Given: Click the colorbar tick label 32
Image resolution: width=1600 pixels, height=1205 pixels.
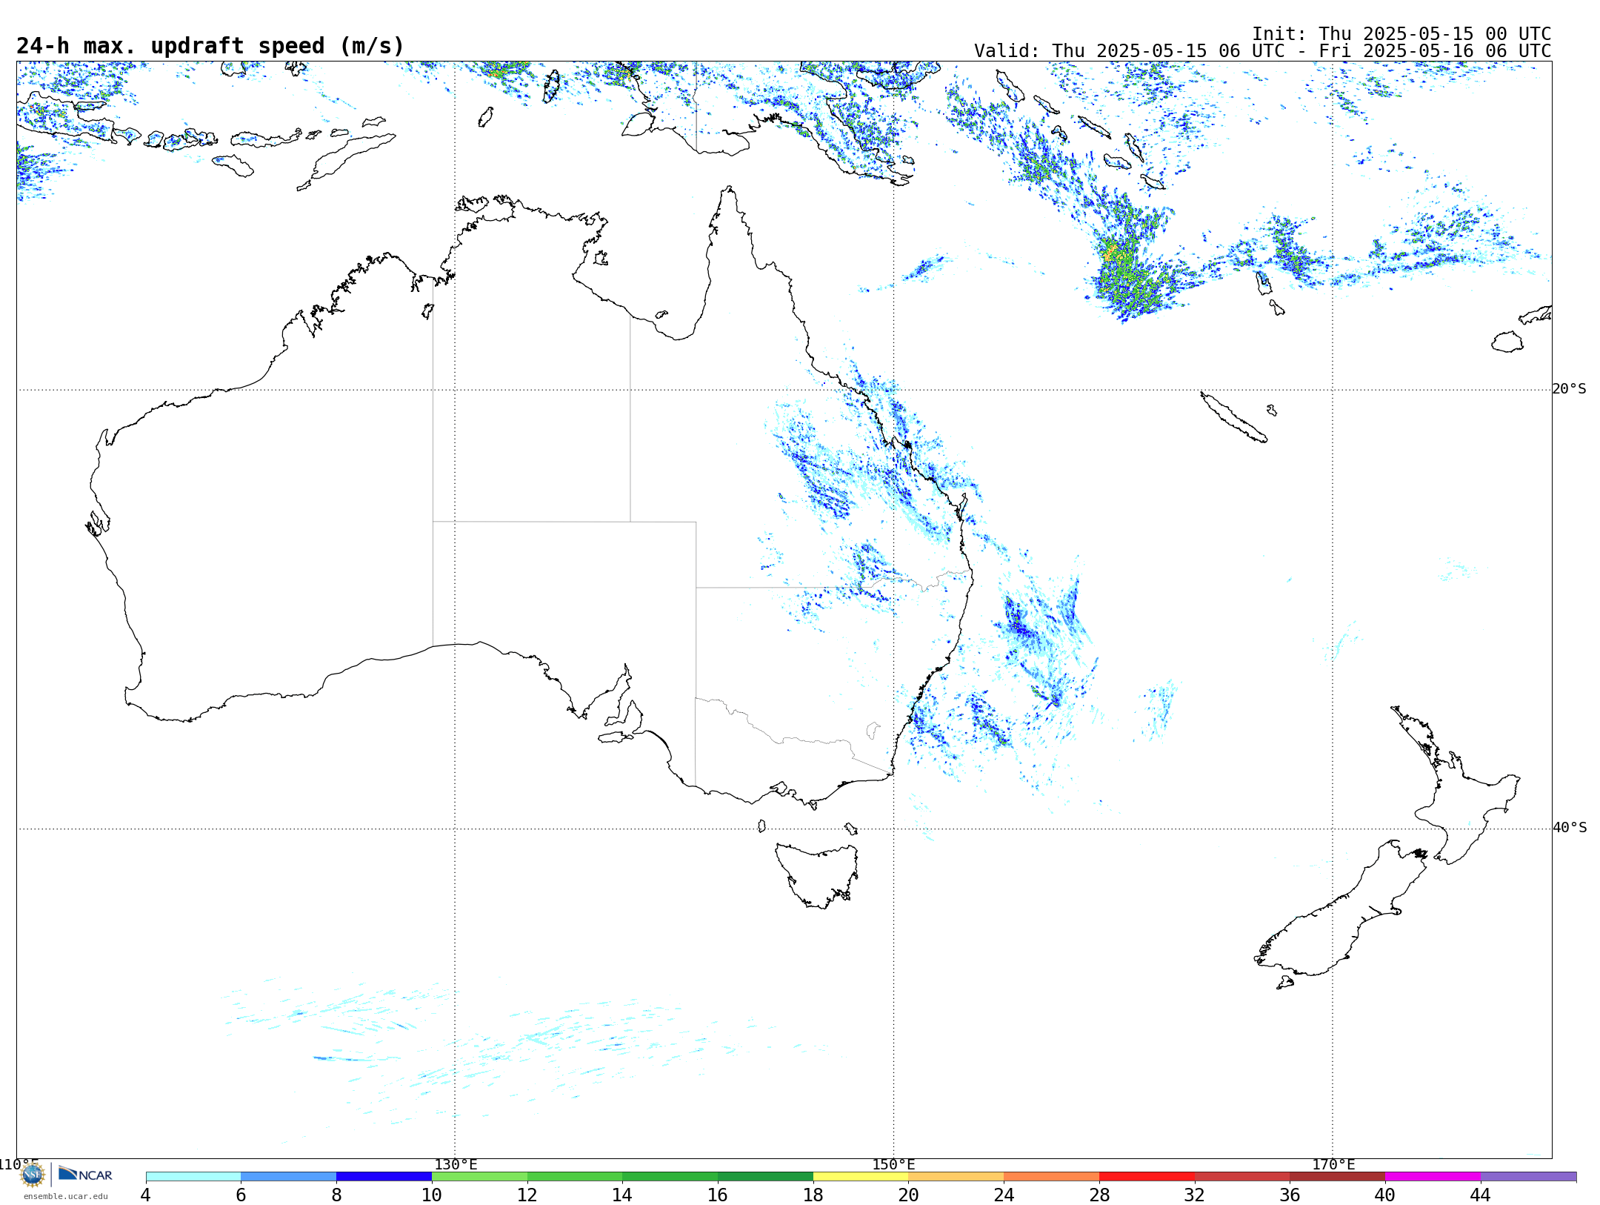Looking at the screenshot, I should pos(1195,1195).
